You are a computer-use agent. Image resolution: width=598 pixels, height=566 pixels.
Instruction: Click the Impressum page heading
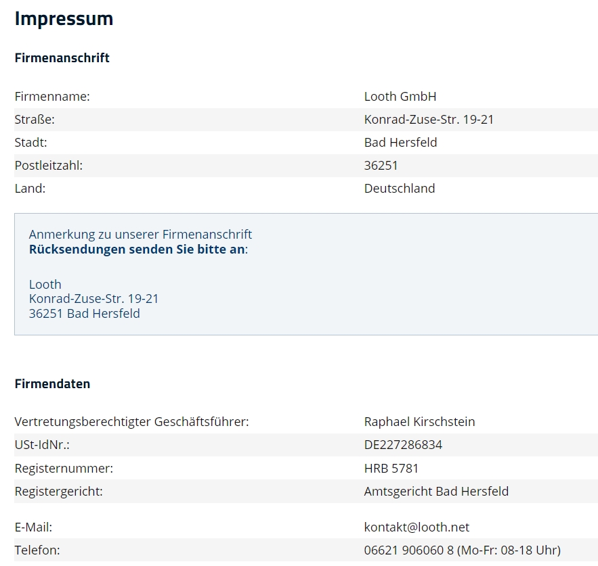64,19
